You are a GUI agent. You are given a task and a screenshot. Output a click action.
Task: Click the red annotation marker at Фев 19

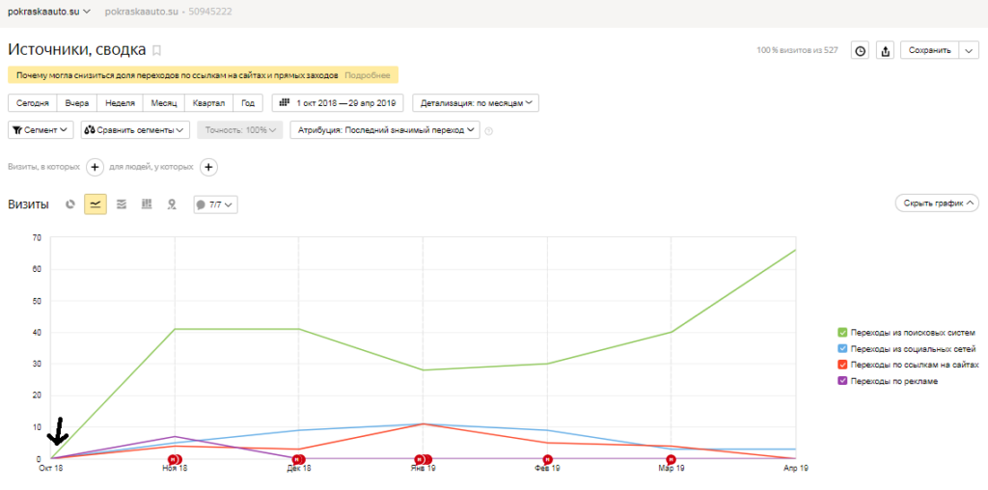coord(548,459)
